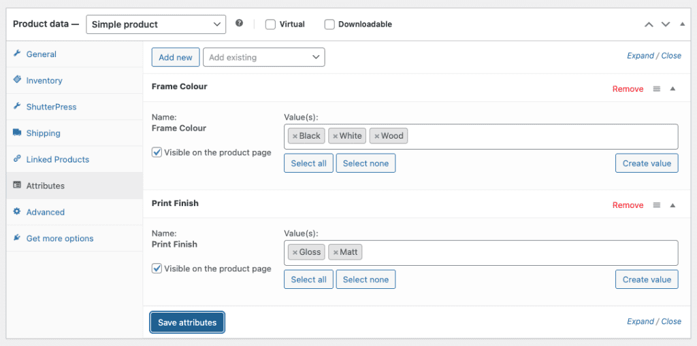Open the Add existing attribute dropdown
The width and height of the screenshot is (697, 346).
263,57
